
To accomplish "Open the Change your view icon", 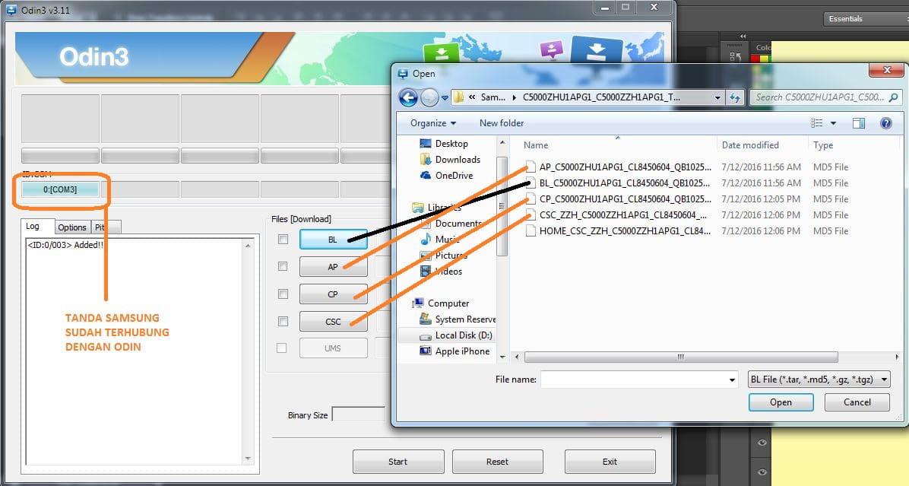I will (817, 123).
